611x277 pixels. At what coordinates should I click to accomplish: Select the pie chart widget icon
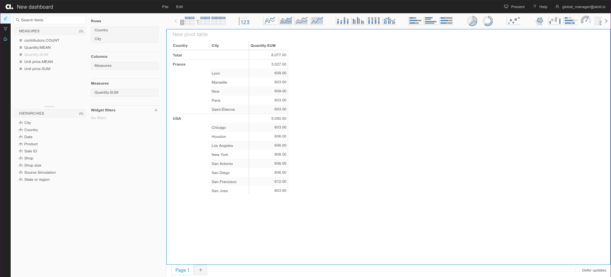tap(472, 21)
